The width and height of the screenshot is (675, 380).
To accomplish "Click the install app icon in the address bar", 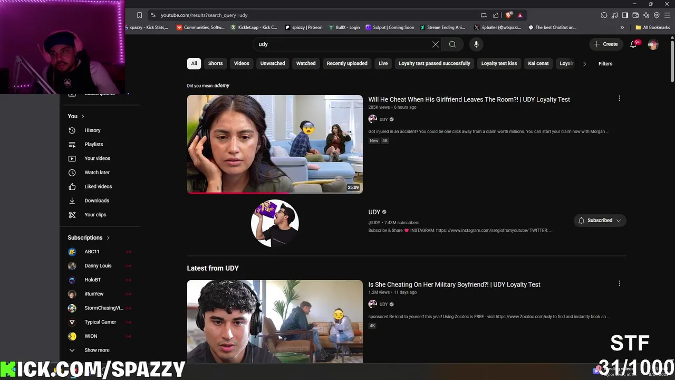I will 484,15.
